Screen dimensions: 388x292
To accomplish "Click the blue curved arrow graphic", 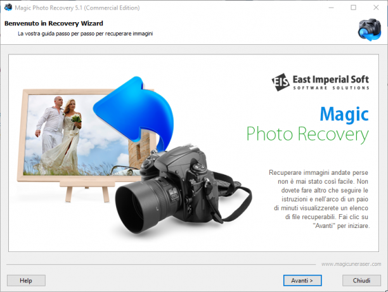I will (x=135, y=113).
